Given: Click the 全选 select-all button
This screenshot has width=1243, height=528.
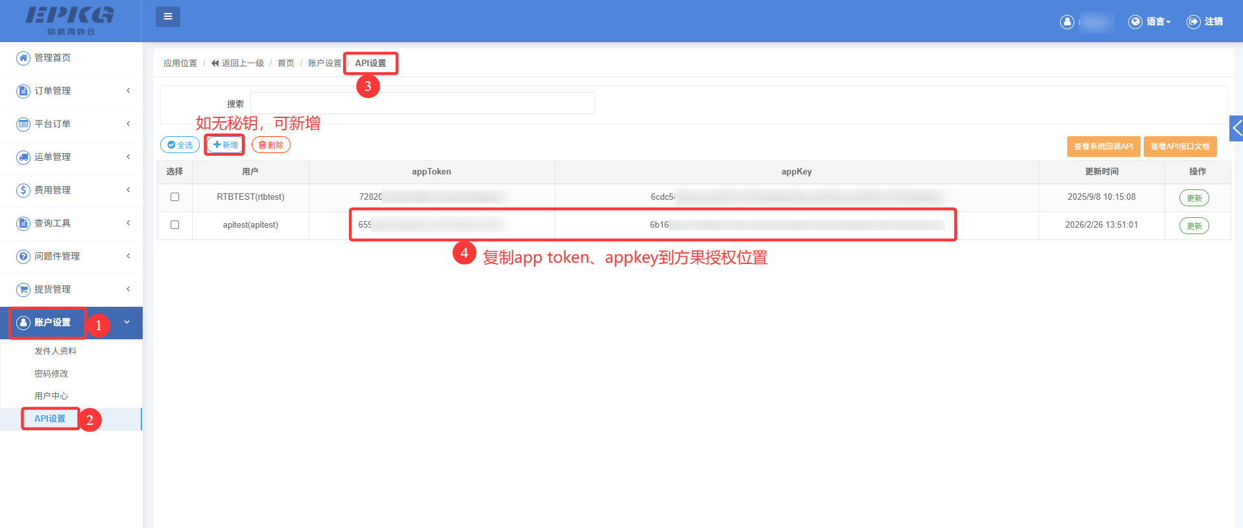Looking at the screenshot, I should 180,145.
